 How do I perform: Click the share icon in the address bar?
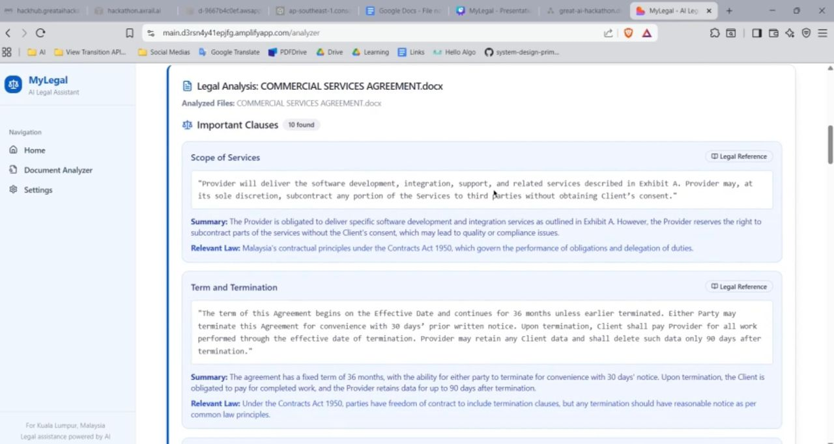click(608, 33)
